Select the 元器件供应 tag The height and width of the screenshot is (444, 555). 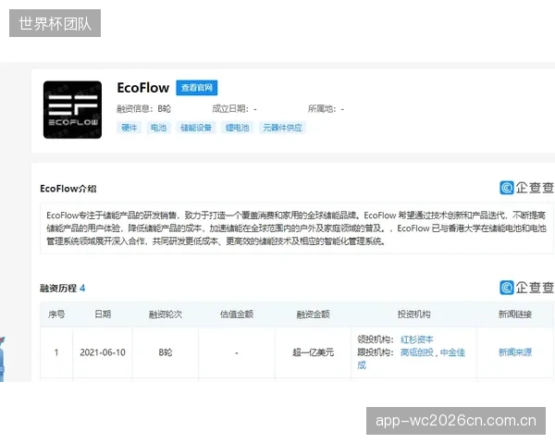click(282, 128)
